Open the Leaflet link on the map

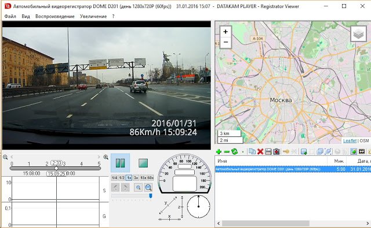[x=350, y=141]
